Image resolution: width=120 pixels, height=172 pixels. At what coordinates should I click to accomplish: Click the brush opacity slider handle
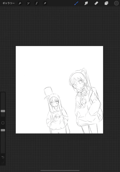[3, 130]
